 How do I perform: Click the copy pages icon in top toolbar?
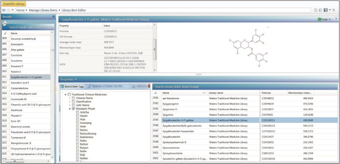tap(316, 10)
